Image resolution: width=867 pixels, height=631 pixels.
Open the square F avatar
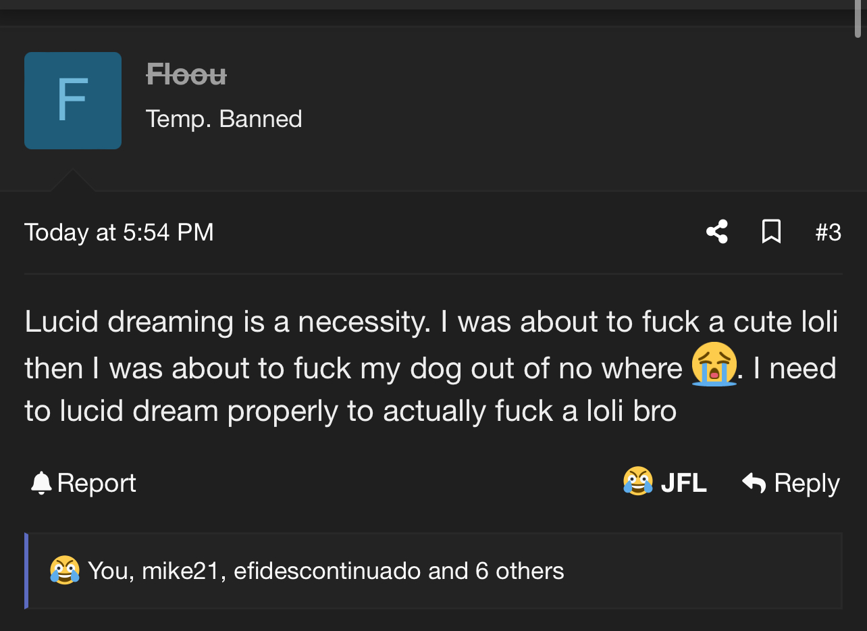(73, 101)
